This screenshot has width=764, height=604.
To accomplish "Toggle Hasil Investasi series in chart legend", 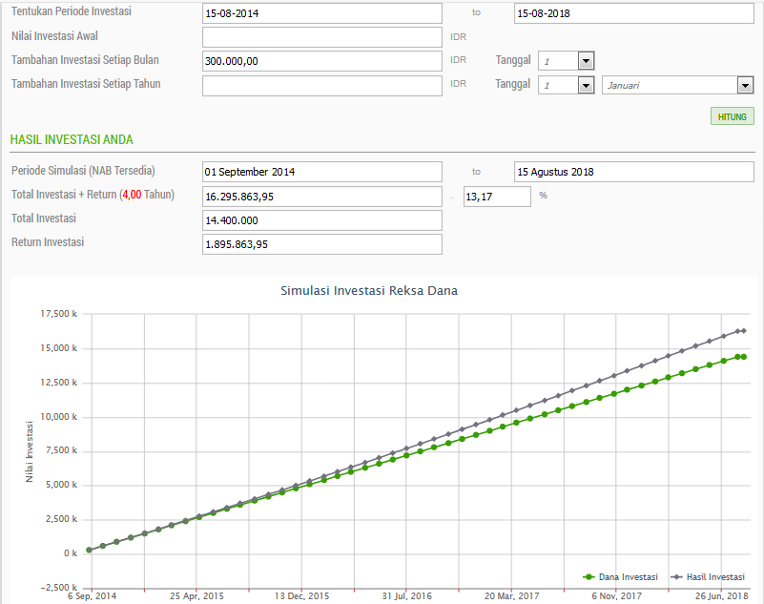I will (708, 577).
